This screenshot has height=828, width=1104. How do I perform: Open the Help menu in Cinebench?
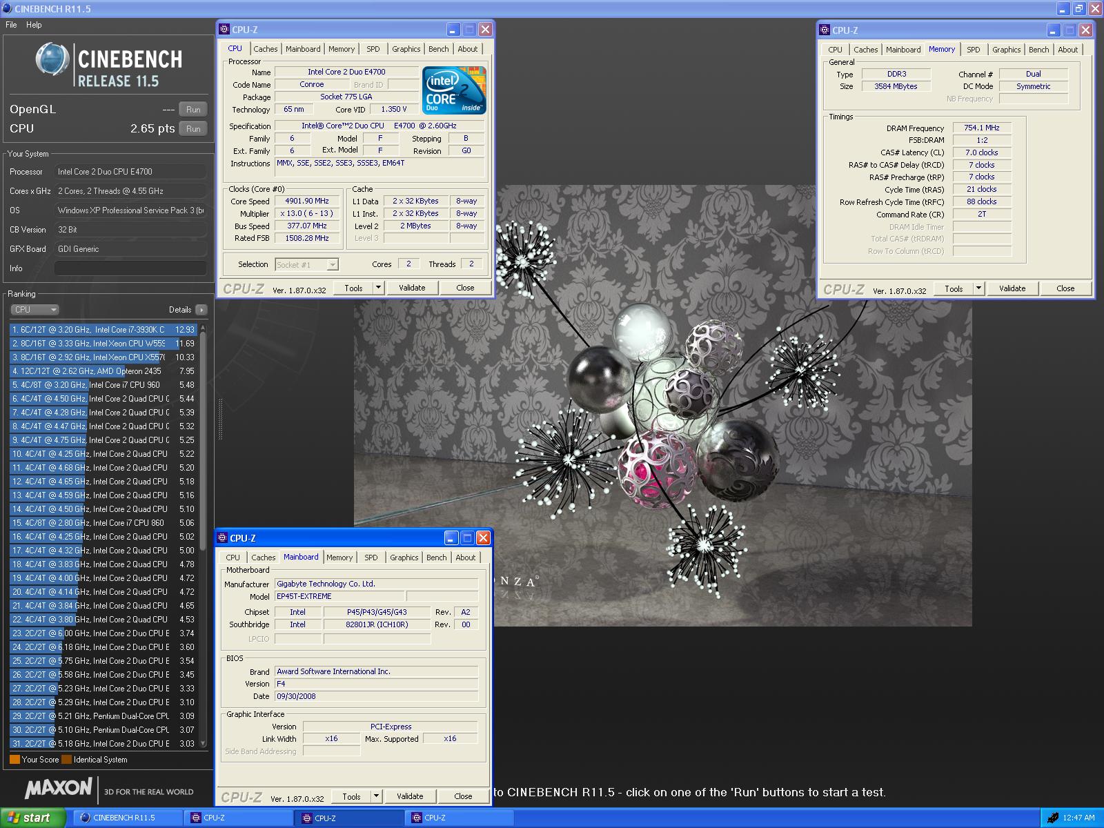coord(34,25)
